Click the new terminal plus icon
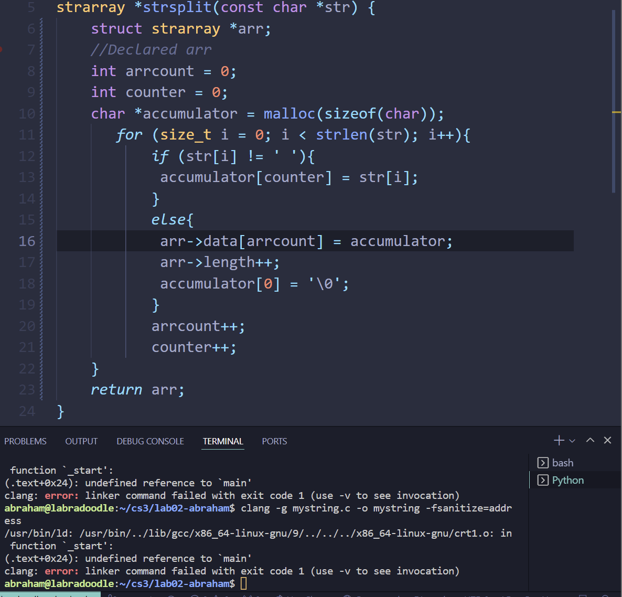The width and height of the screenshot is (622, 597). [x=559, y=441]
